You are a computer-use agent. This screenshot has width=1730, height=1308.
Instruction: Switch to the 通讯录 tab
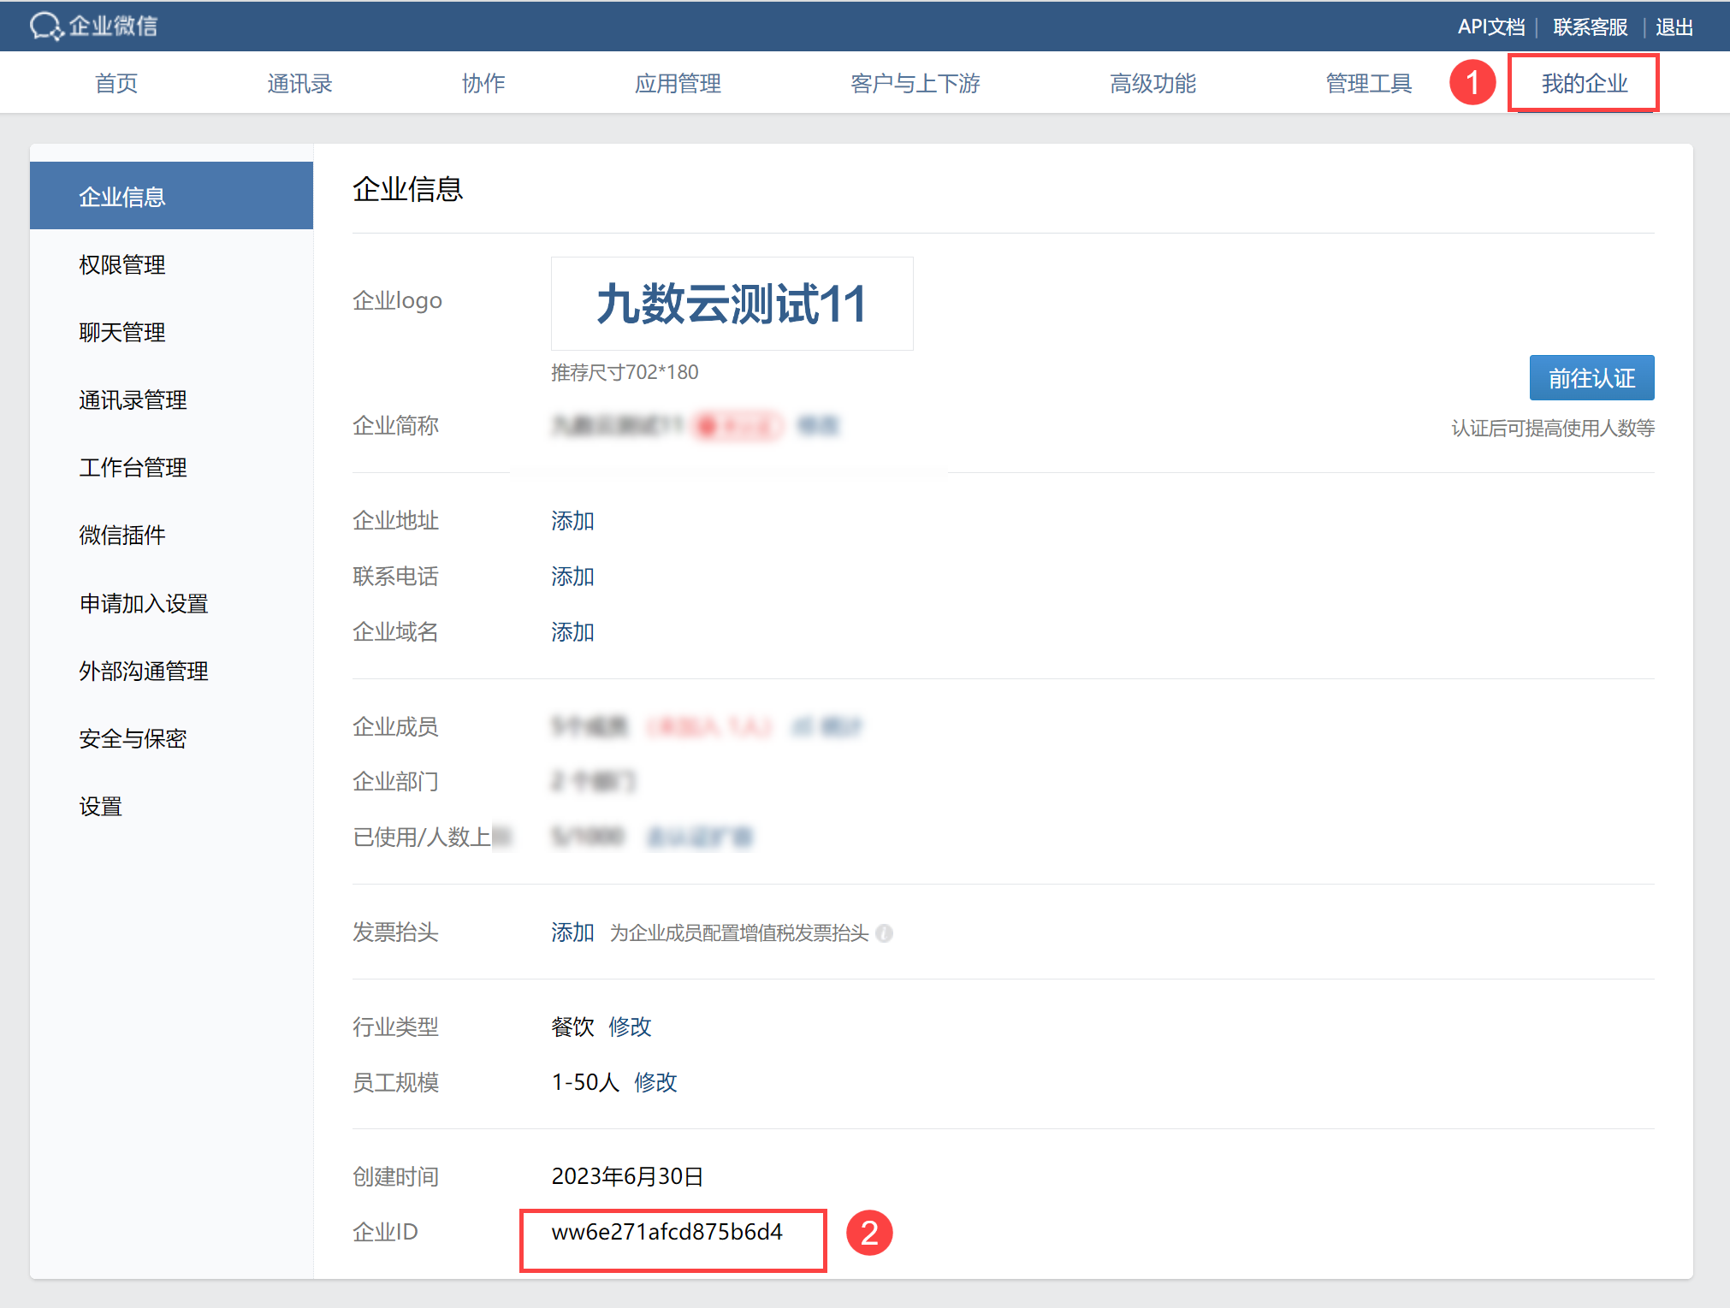pyautogui.click(x=299, y=83)
